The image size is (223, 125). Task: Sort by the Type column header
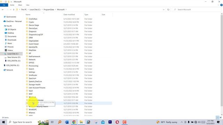pos(86,15)
